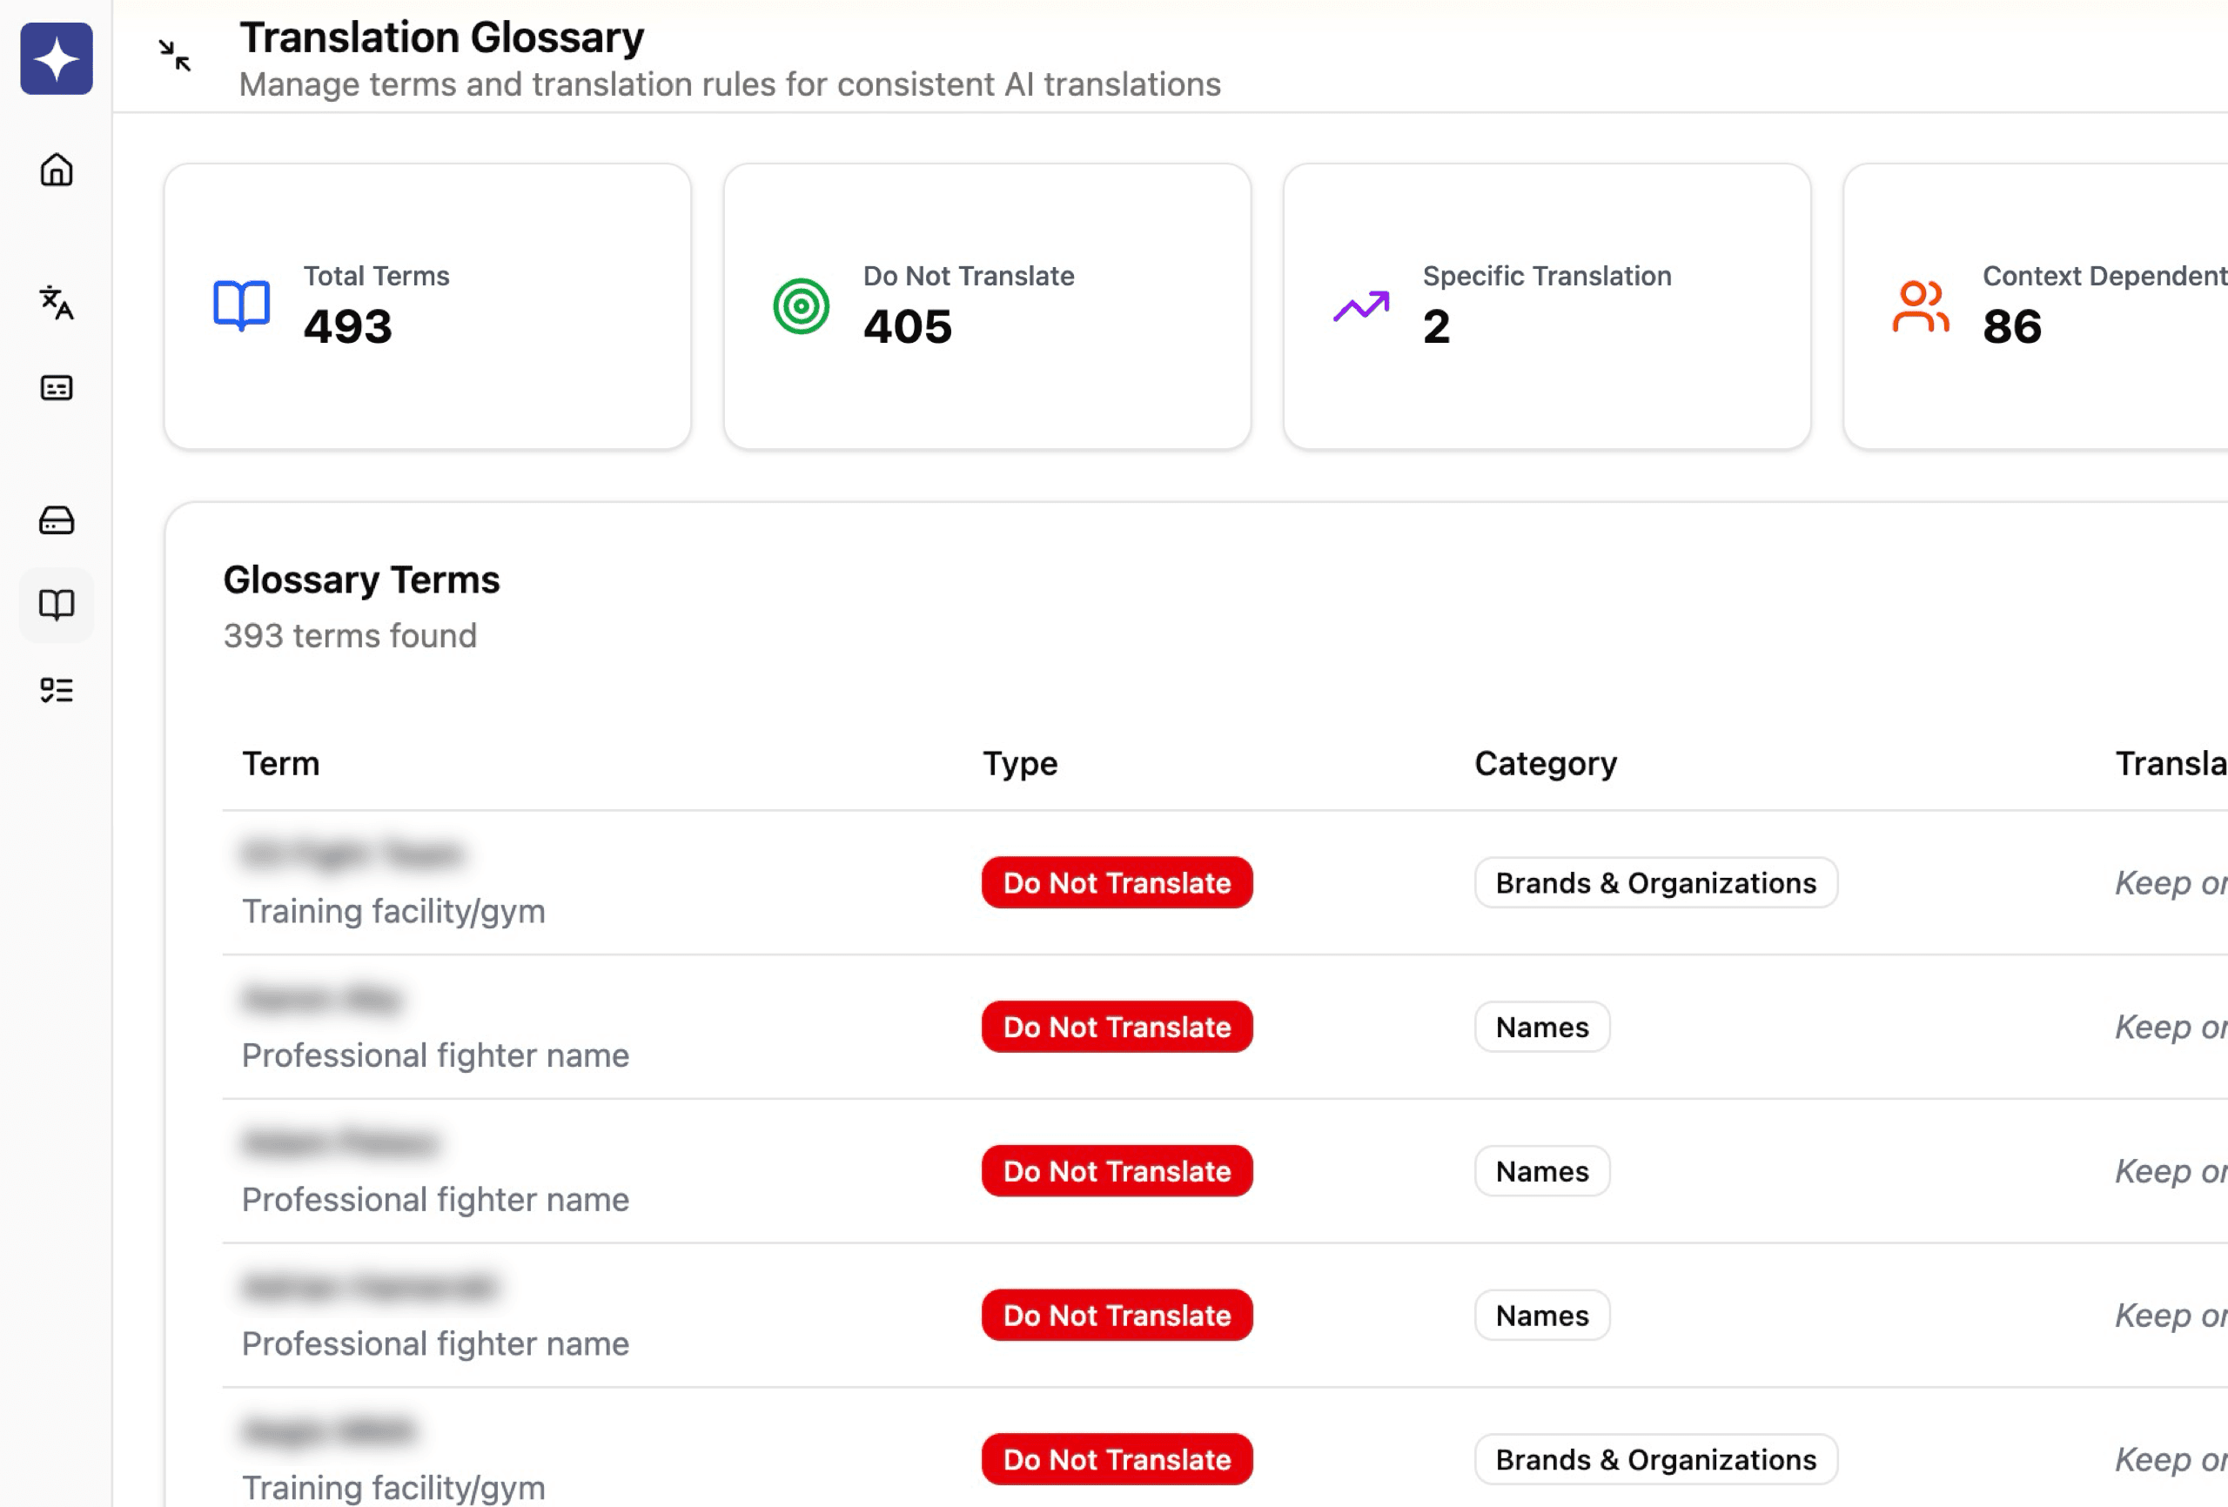Open the Translate languages sidebar icon
Viewport: 2228px width, 1507px height.
(57, 302)
